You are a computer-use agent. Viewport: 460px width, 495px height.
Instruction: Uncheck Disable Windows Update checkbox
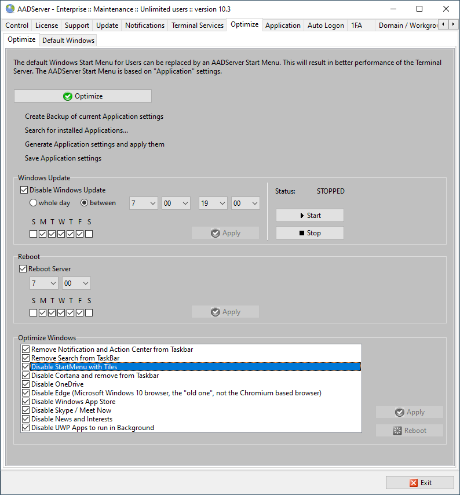[24, 190]
